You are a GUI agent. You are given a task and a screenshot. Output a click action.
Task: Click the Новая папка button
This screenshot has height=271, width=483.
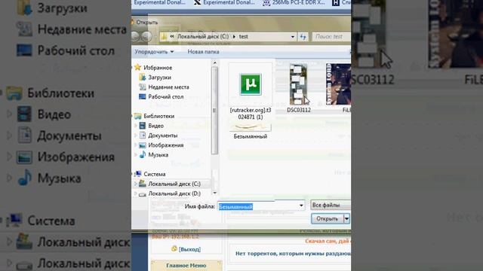tap(203, 52)
